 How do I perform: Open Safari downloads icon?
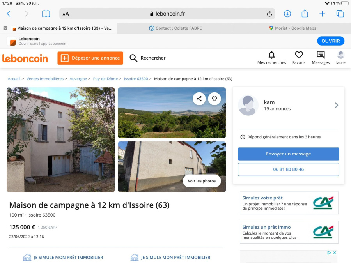coord(287,14)
